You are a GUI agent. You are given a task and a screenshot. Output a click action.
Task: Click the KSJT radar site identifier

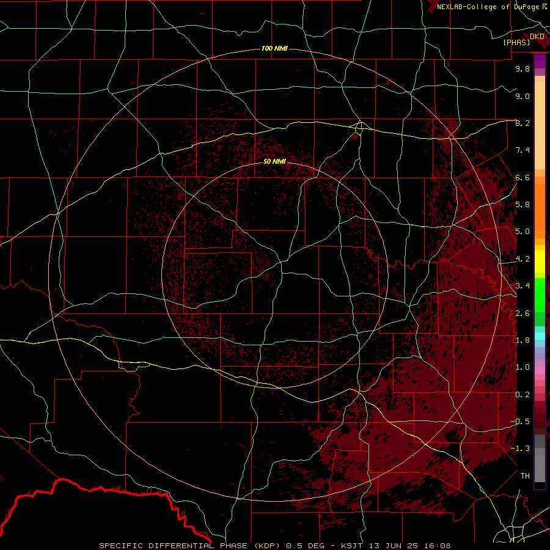(351, 546)
